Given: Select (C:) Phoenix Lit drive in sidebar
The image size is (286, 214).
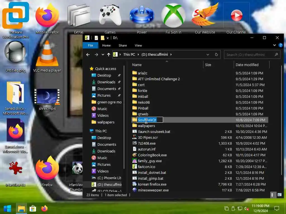Looking at the screenshot, I should (x=106, y=178).
